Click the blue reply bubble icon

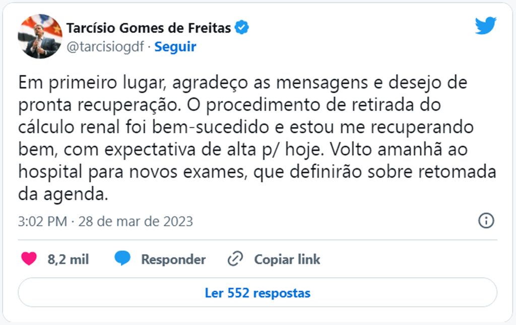tap(122, 258)
